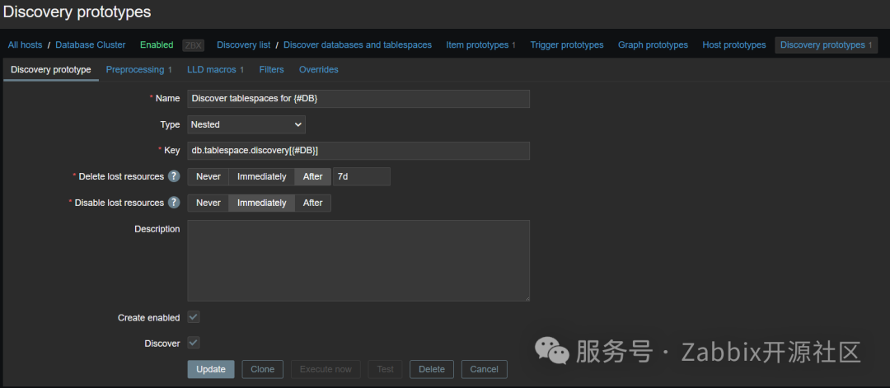Open the All hosts breadcrumb link

tap(25, 45)
